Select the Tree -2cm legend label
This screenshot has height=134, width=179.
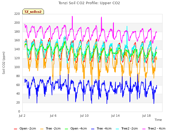click(53, 128)
